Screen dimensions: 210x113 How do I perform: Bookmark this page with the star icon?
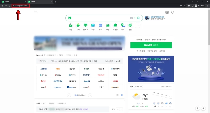[x=185, y=6]
